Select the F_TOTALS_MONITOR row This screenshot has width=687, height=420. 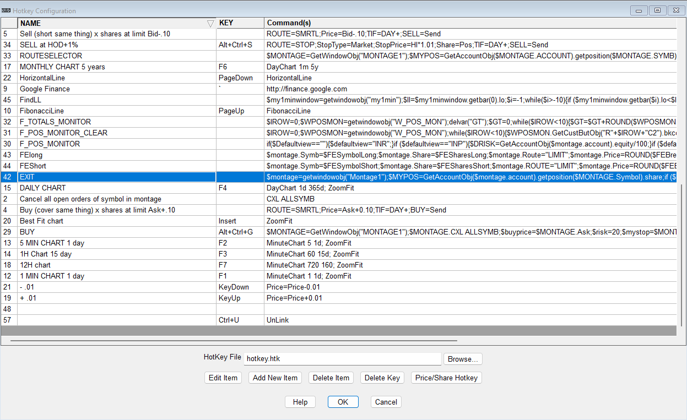click(x=339, y=122)
